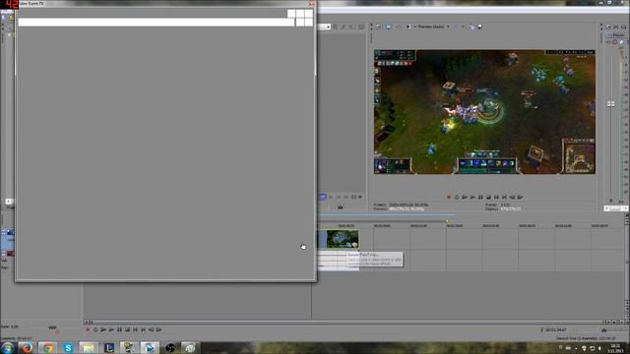Click Go to Start under the video preview
The height and width of the screenshot is (354, 630).
pos(496,197)
